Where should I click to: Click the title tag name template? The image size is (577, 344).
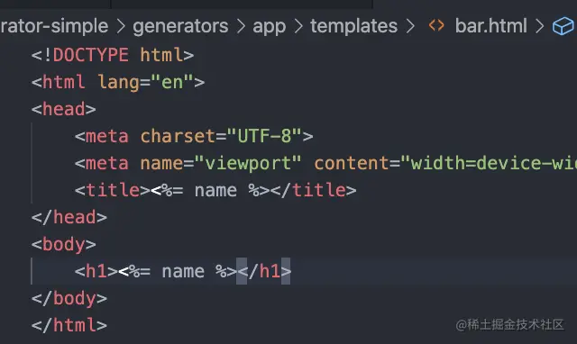215,190
